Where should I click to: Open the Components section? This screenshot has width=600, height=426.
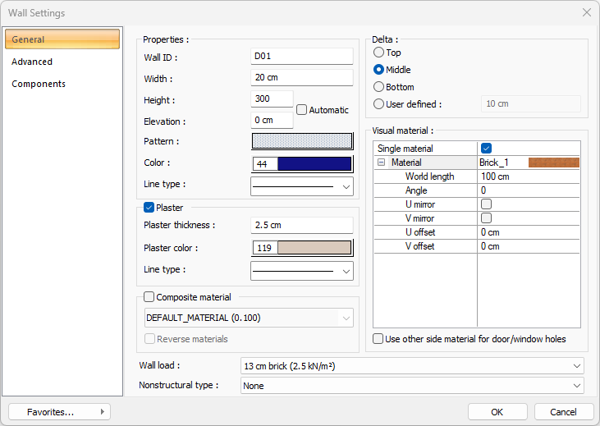tap(39, 84)
